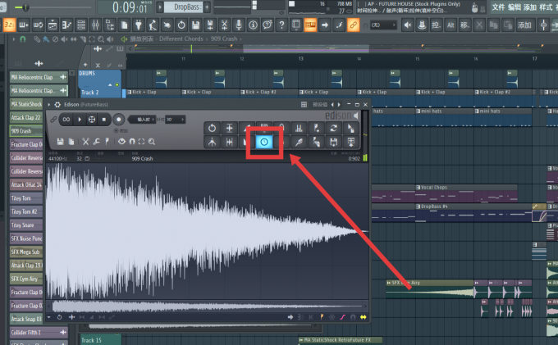Toggle the orange link icon in toolbar
Screen dimensions: 558x345
pyautogui.click(x=353, y=25)
